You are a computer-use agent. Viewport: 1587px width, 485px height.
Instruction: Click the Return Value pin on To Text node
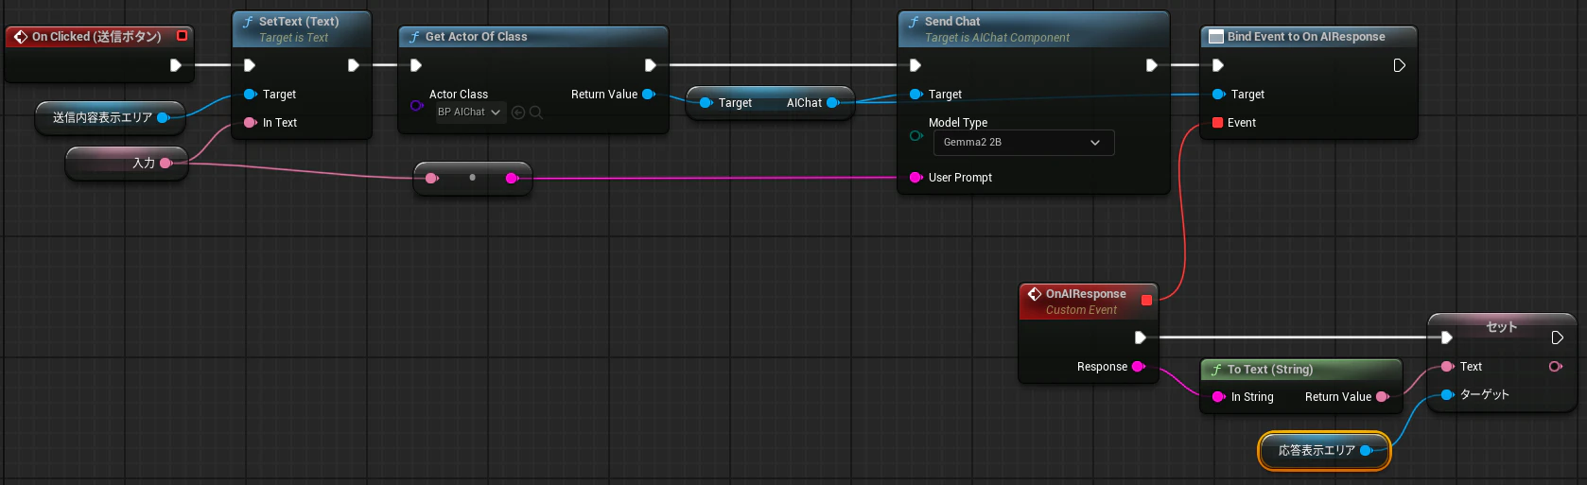(x=1383, y=397)
